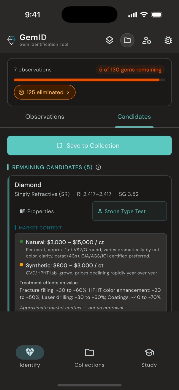The width and height of the screenshot is (179, 390).
Task: Open the layers overlay icon in the header
Action: pos(109,40)
